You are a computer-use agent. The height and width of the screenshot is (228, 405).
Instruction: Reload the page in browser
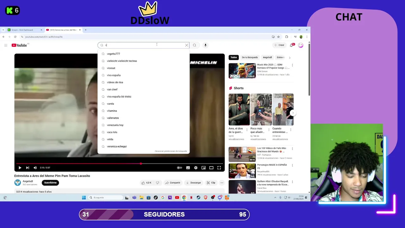coord(15,37)
